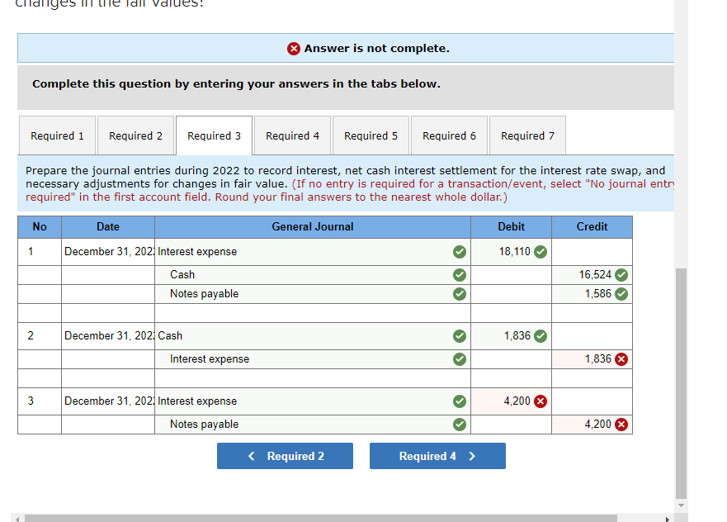Click the Debit column header

(x=511, y=226)
